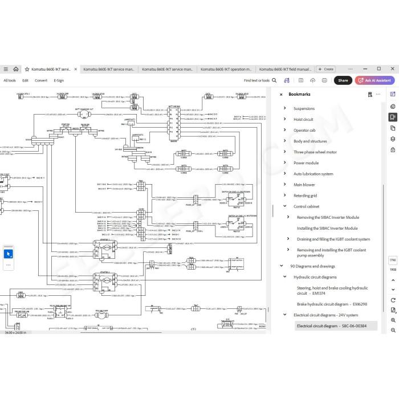Expand the Operator cab bookmark
This screenshot has height=399, width=399.
pyautogui.click(x=285, y=130)
